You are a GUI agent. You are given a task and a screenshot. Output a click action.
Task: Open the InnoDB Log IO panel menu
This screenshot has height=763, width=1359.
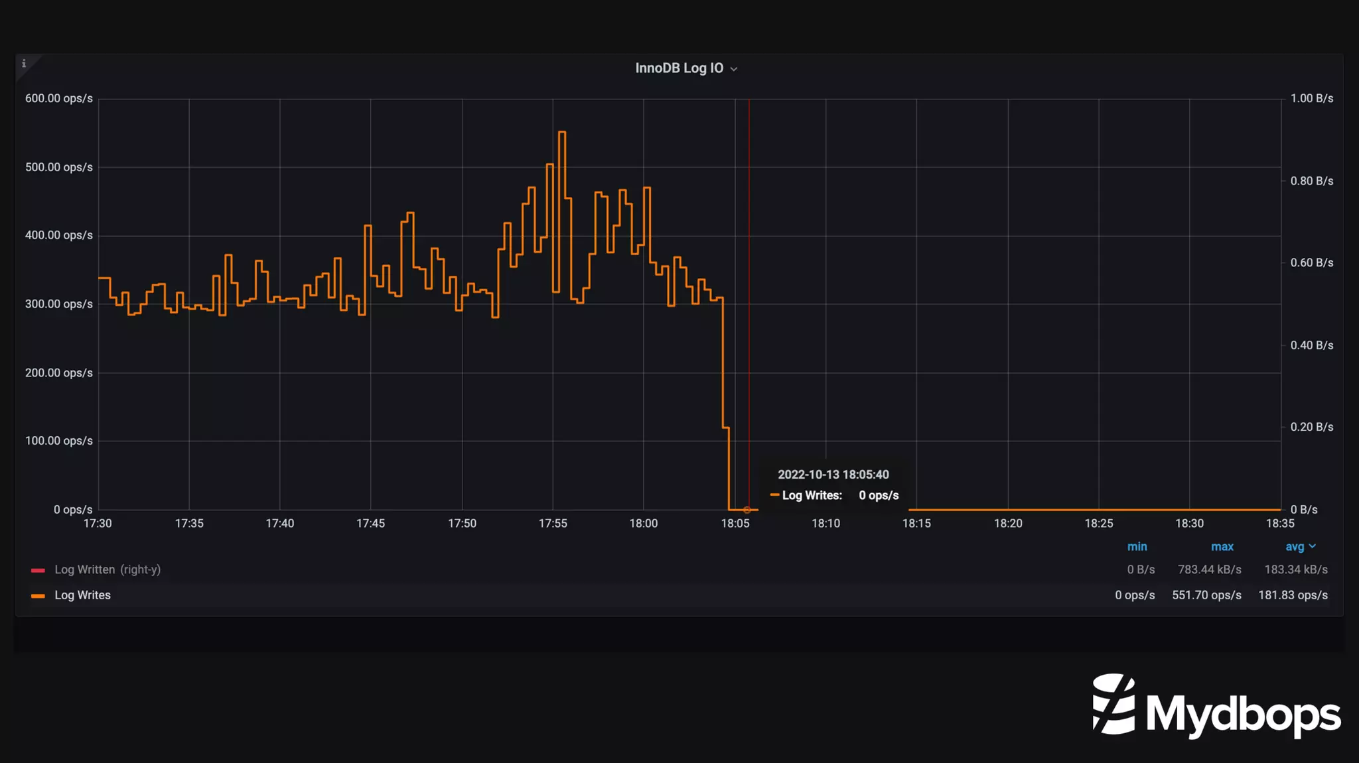coord(734,69)
